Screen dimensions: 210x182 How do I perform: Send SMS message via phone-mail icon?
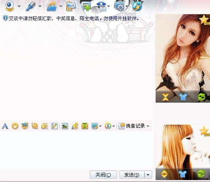coord(71,6)
